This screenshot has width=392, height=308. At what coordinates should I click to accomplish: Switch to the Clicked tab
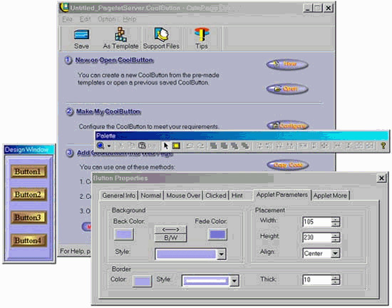coord(215,195)
